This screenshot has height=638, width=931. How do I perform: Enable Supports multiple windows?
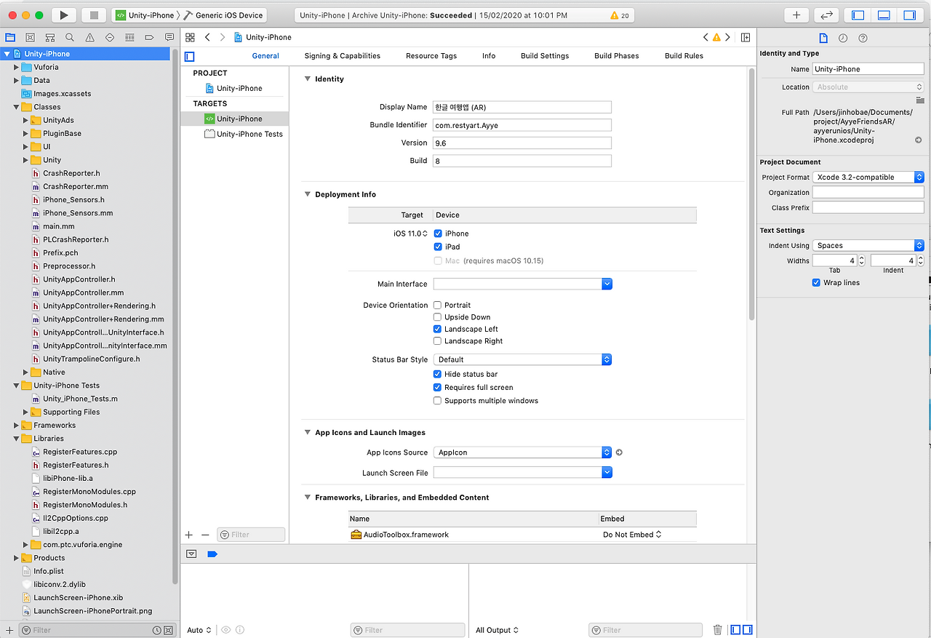438,401
